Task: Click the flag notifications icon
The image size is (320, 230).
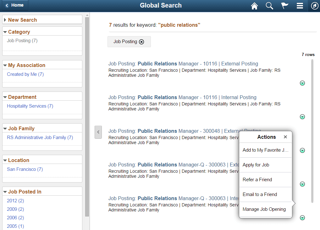Action: 284,6
